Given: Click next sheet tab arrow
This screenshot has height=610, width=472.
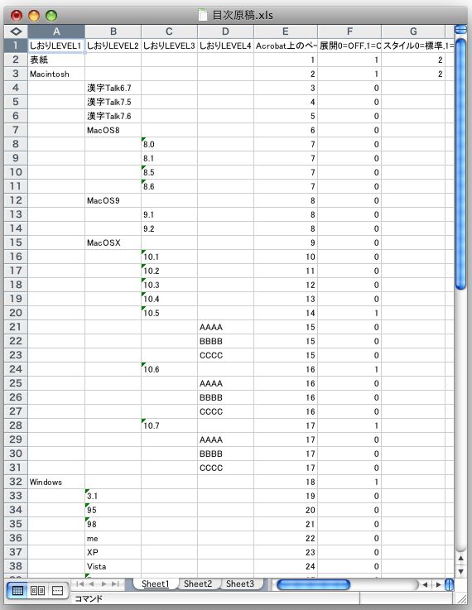Looking at the screenshot, I should coord(104,584).
